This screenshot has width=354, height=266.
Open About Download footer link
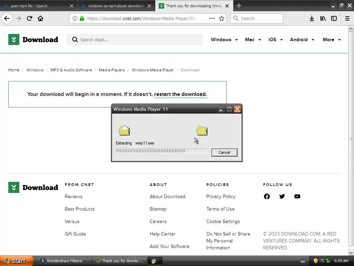pyautogui.click(x=168, y=197)
